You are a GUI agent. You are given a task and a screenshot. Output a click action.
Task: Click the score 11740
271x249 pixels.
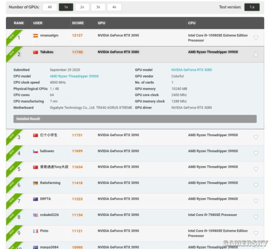tap(77, 52)
